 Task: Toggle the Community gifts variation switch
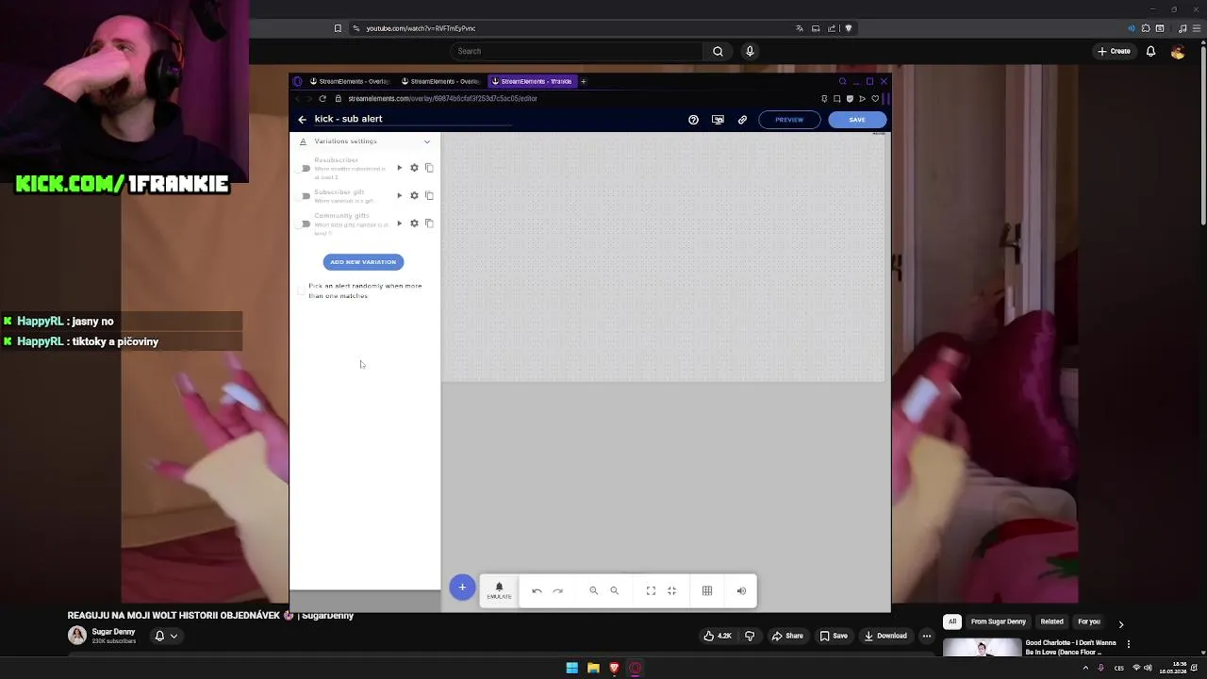pos(305,224)
